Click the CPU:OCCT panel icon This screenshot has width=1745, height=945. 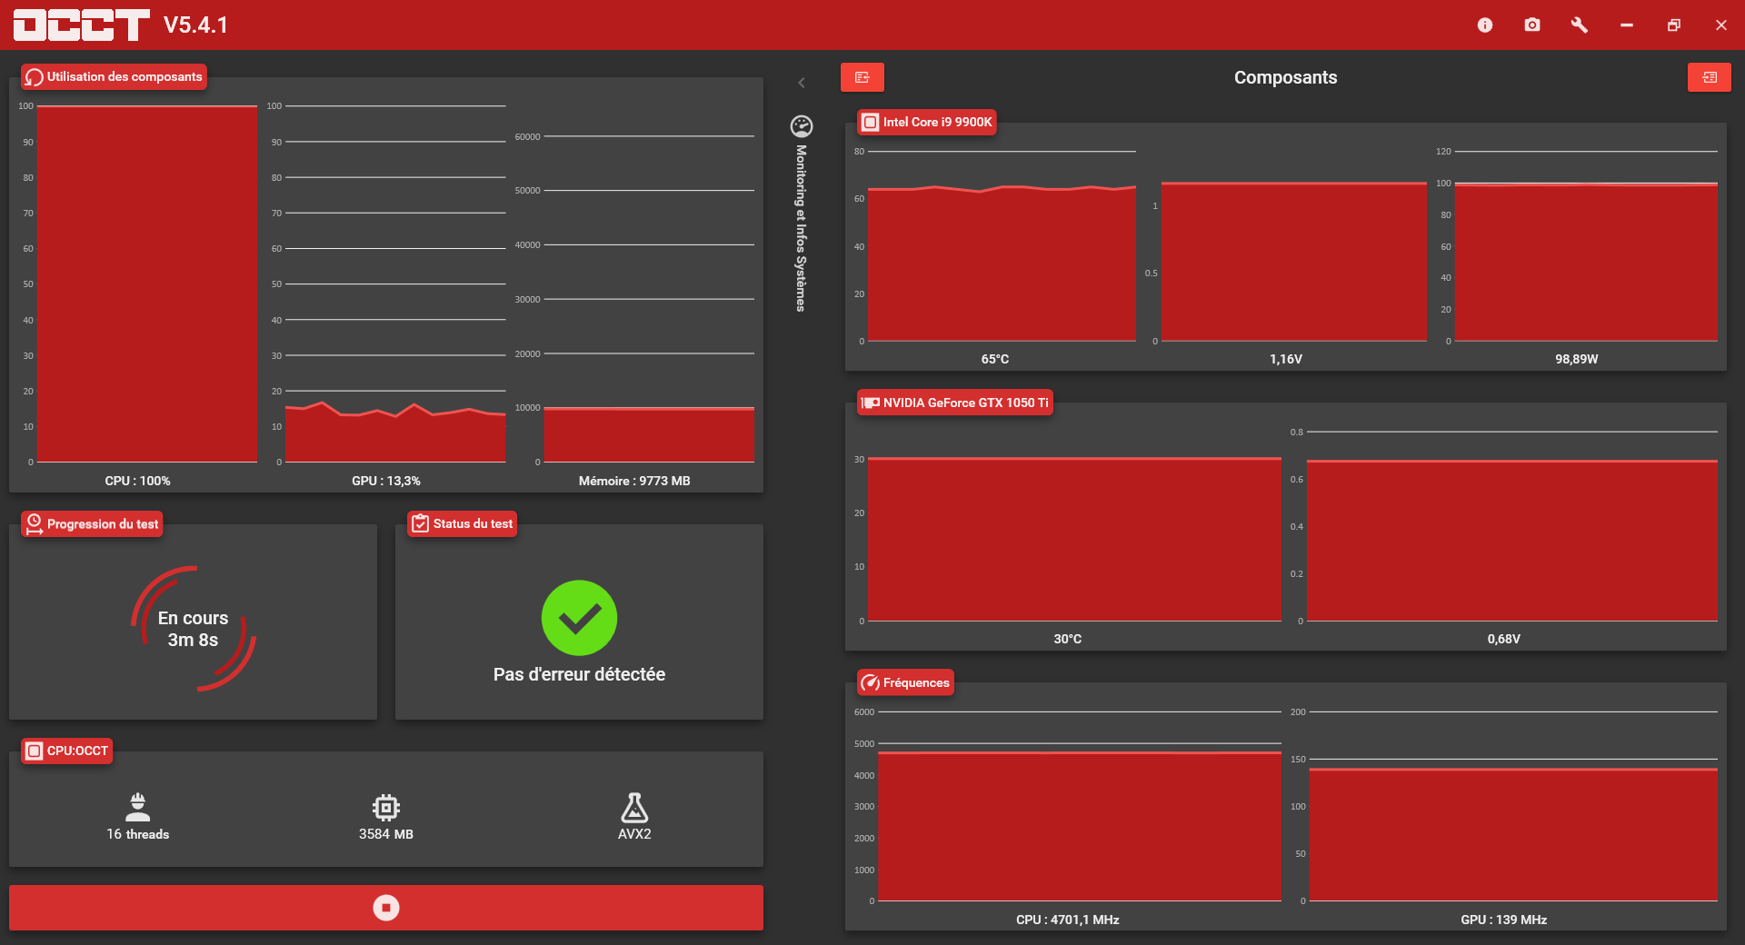tap(35, 751)
